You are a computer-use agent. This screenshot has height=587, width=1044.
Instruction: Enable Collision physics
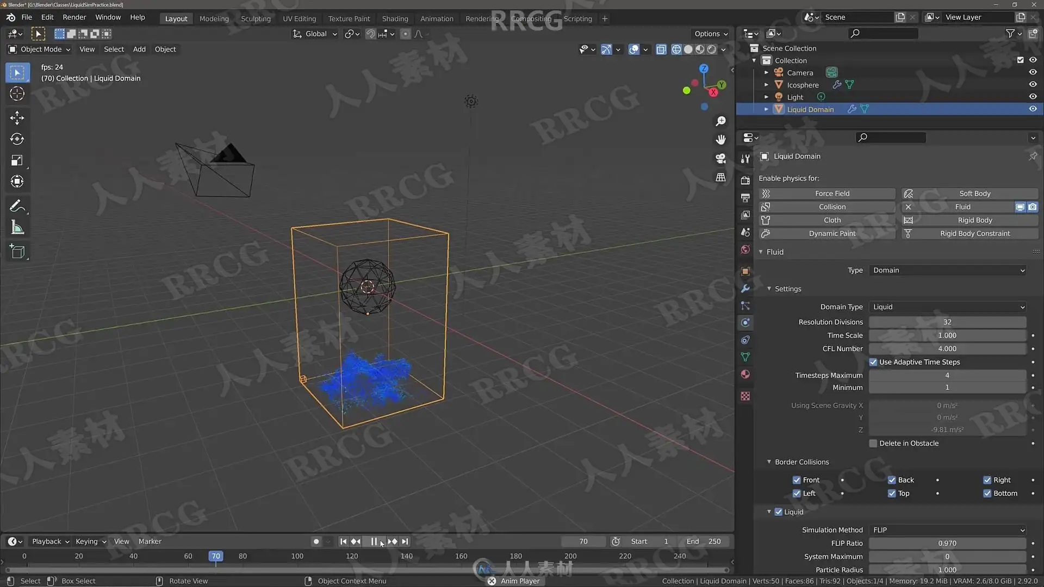pyautogui.click(x=827, y=207)
